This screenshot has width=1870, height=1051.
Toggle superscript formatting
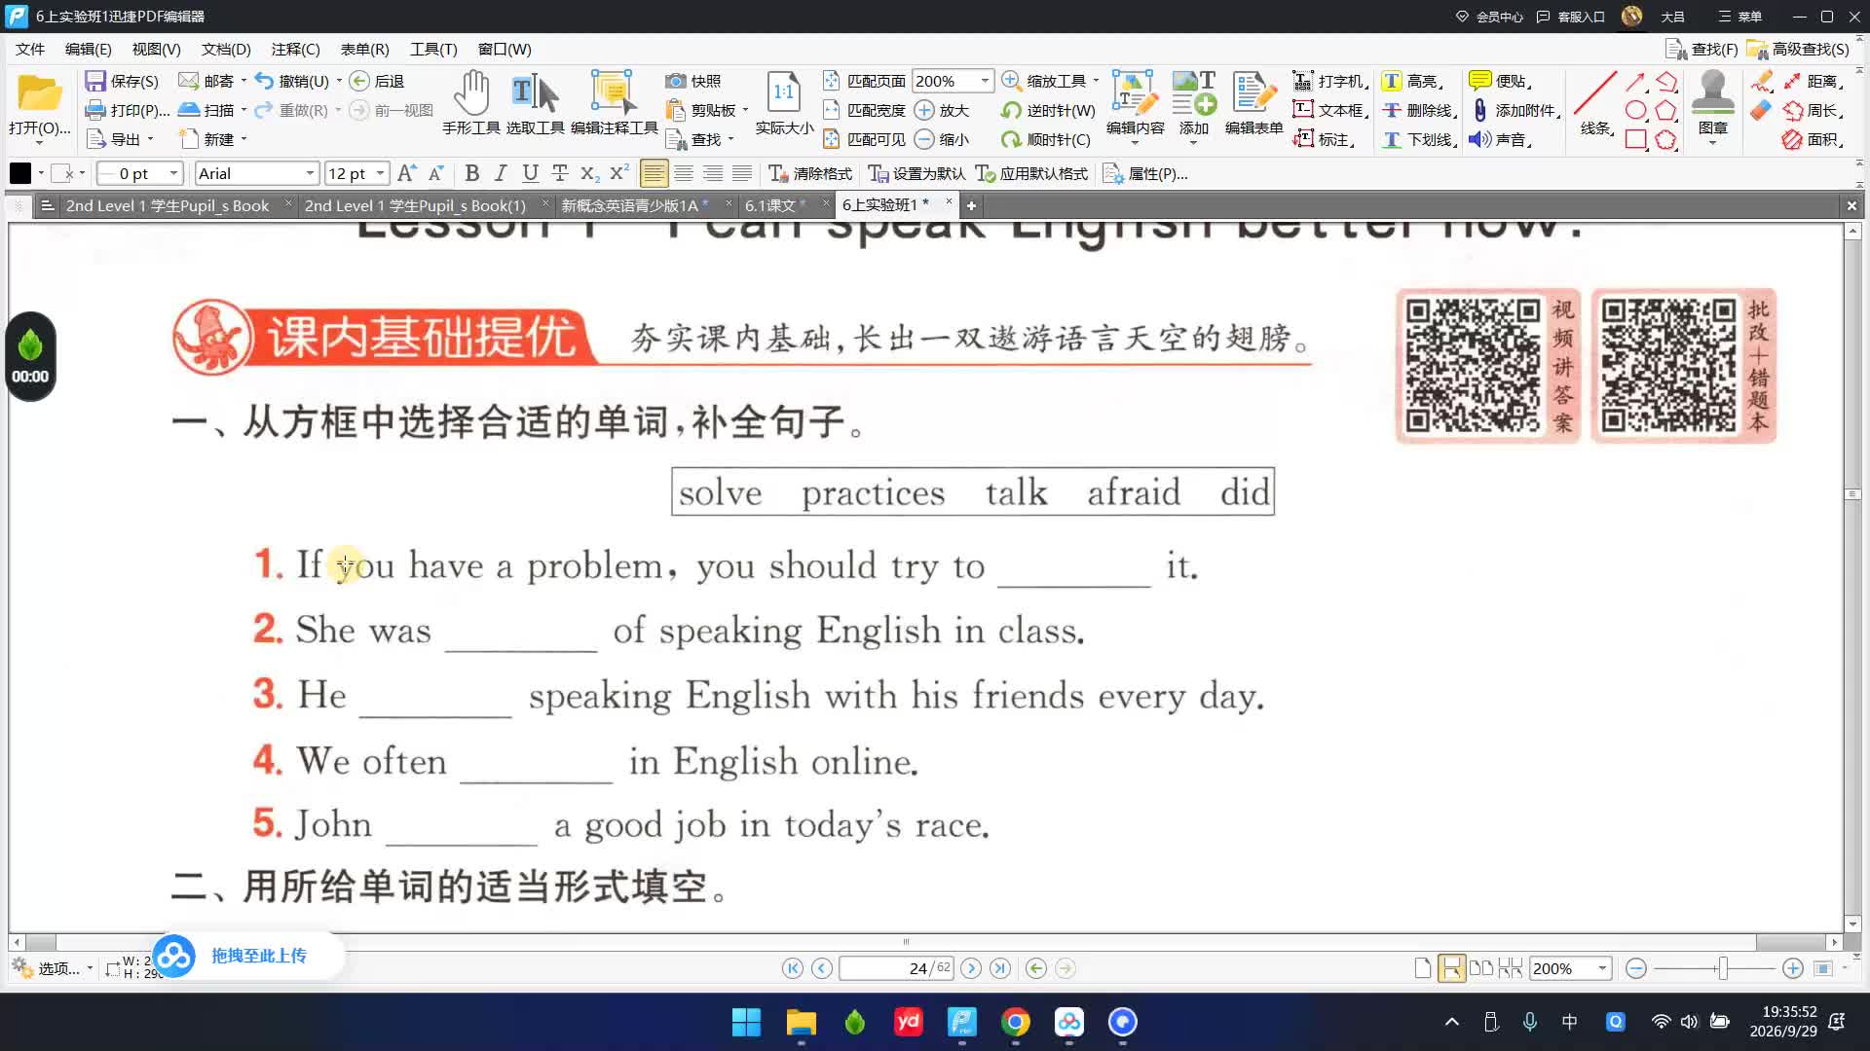pyautogui.click(x=618, y=173)
